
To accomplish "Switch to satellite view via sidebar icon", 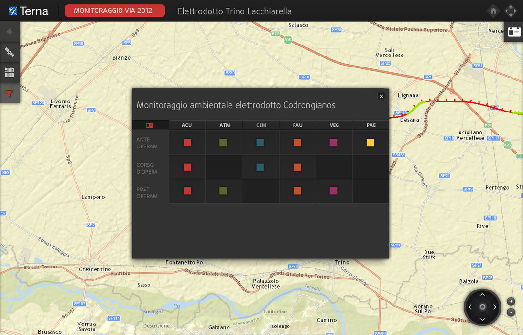I will click(x=10, y=52).
